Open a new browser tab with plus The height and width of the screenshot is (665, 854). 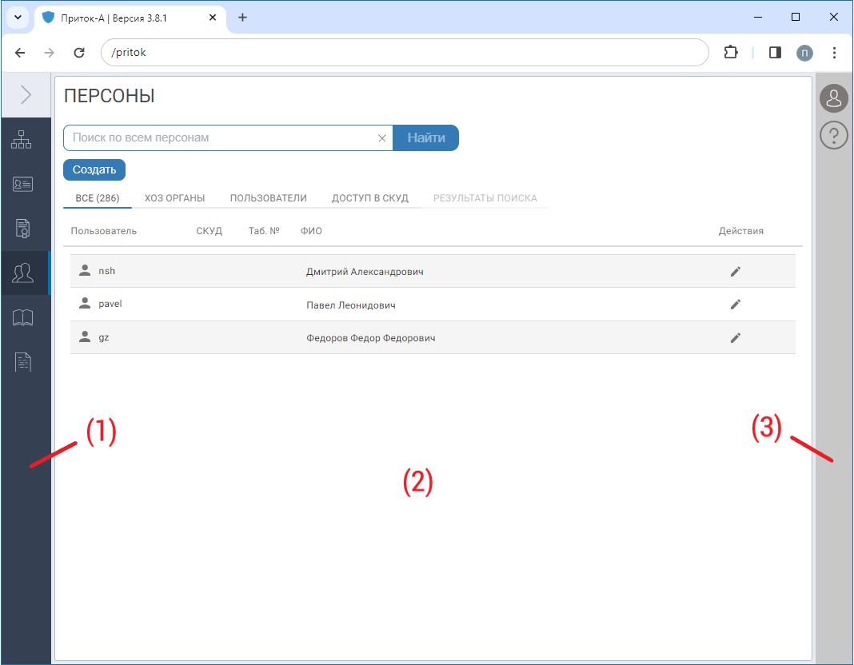tap(242, 18)
